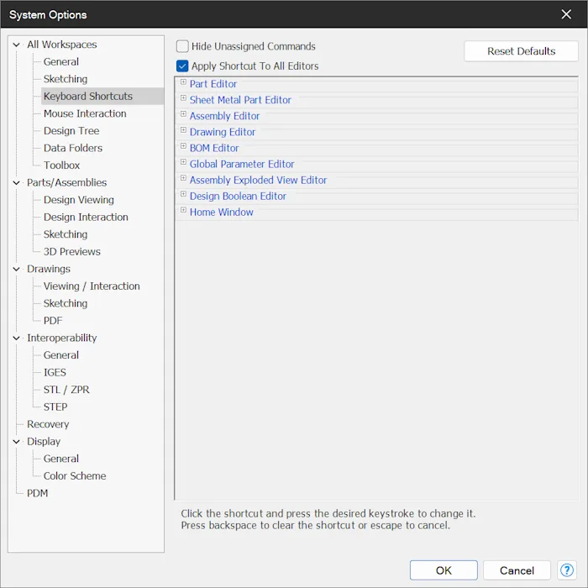
Task: Select the Drawings category label
Action: click(49, 269)
